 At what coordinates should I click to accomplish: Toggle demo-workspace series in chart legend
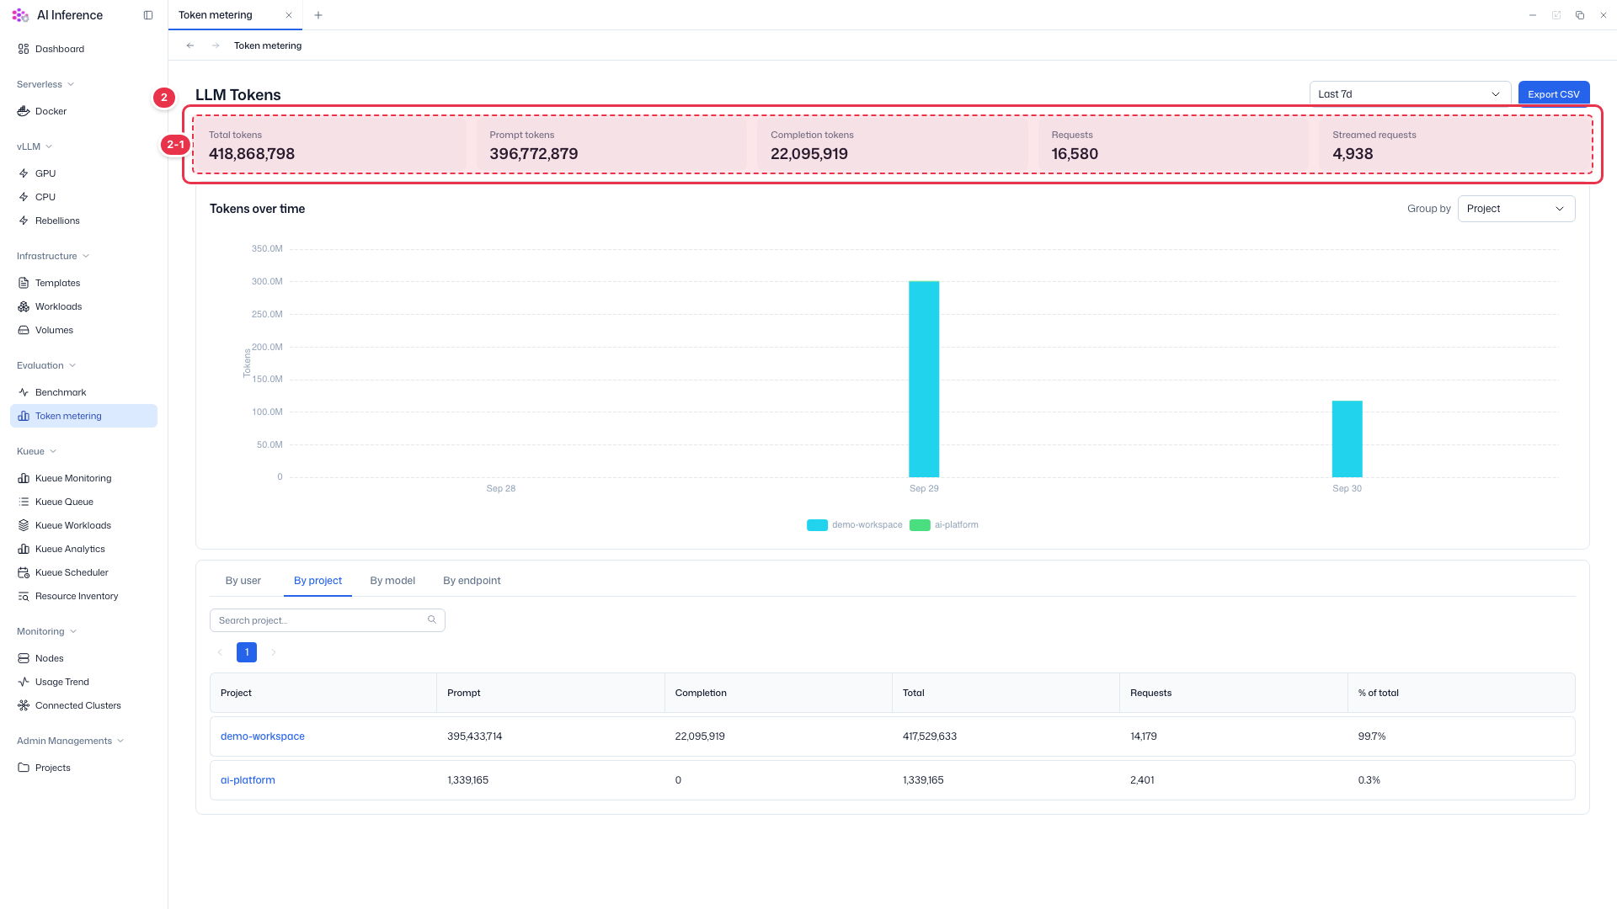tap(855, 525)
